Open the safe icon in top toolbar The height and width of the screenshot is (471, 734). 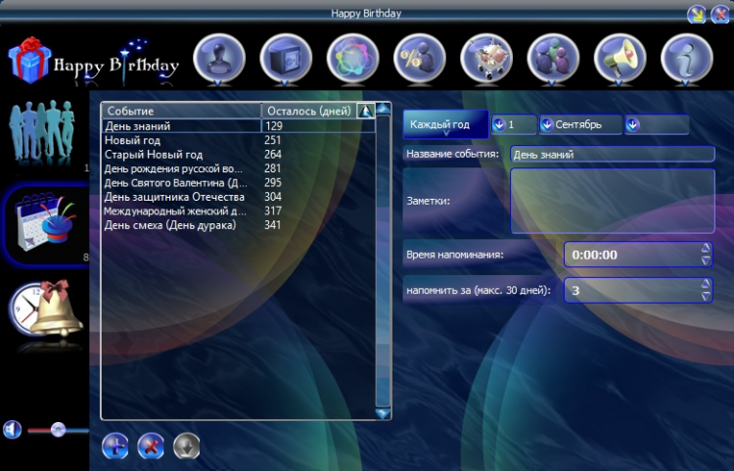coord(286,59)
